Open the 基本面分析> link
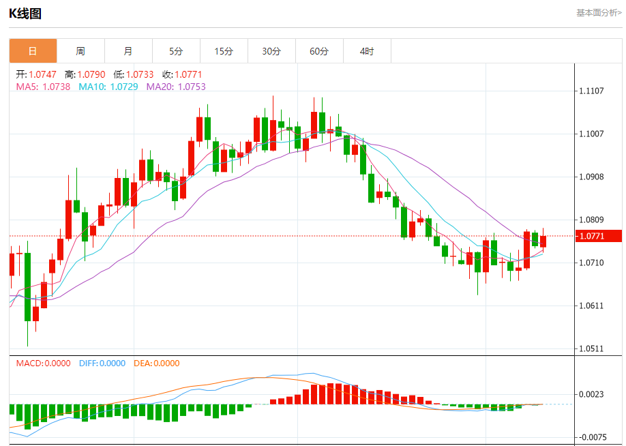Viewport: 626px width, 446px height. 599,13
